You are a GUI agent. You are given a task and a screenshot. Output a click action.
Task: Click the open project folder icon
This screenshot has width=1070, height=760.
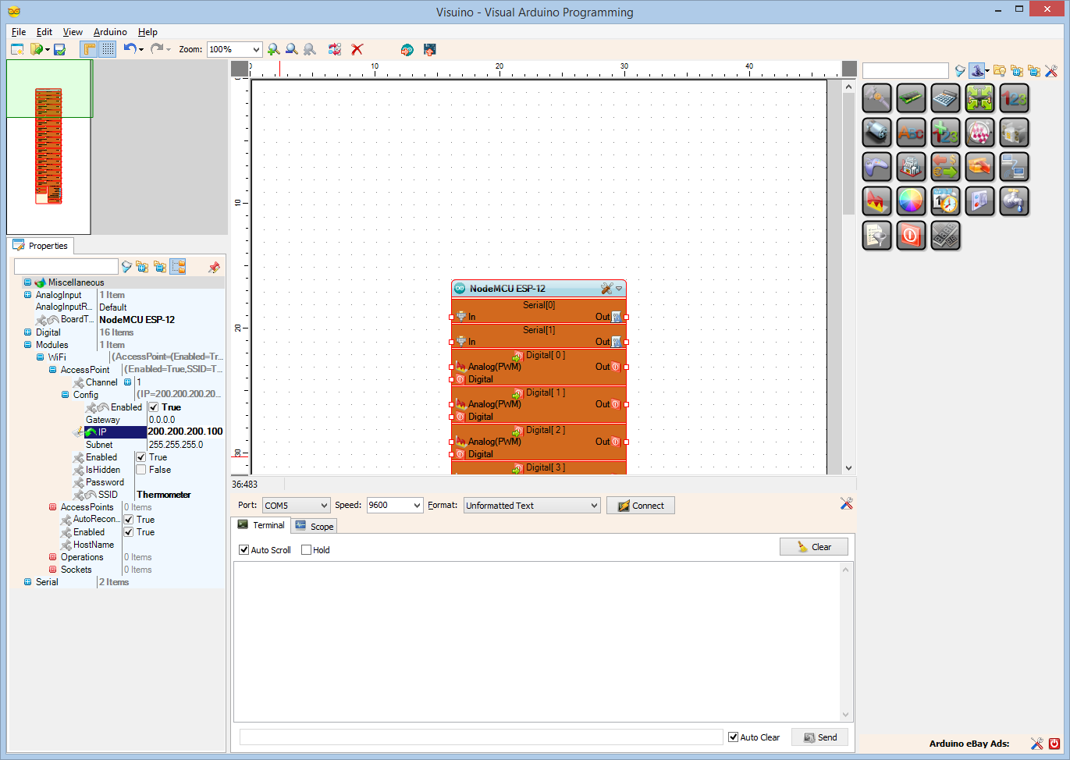click(36, 49)
